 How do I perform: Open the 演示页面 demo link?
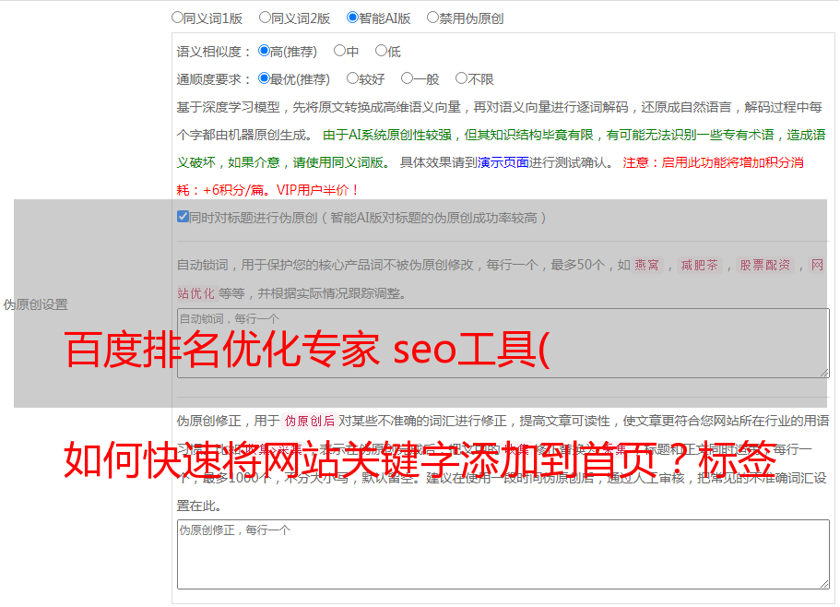pos(503,162)
